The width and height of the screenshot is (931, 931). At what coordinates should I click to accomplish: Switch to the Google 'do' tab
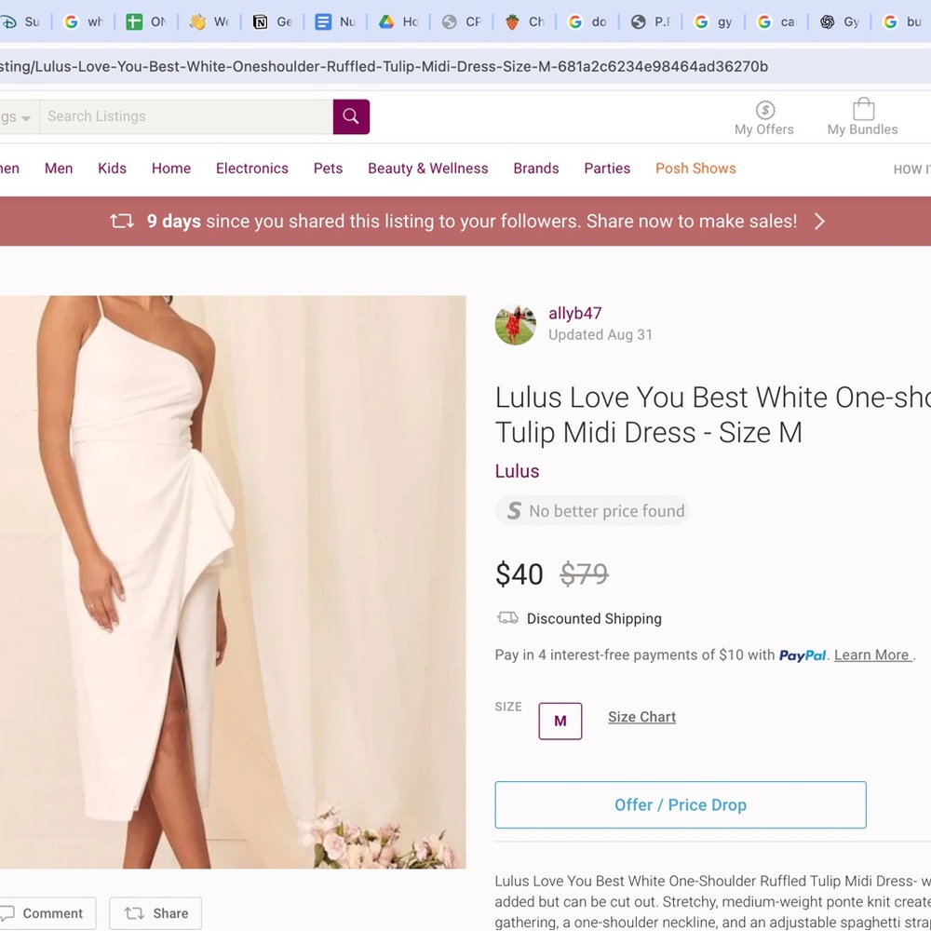[587, 22]
